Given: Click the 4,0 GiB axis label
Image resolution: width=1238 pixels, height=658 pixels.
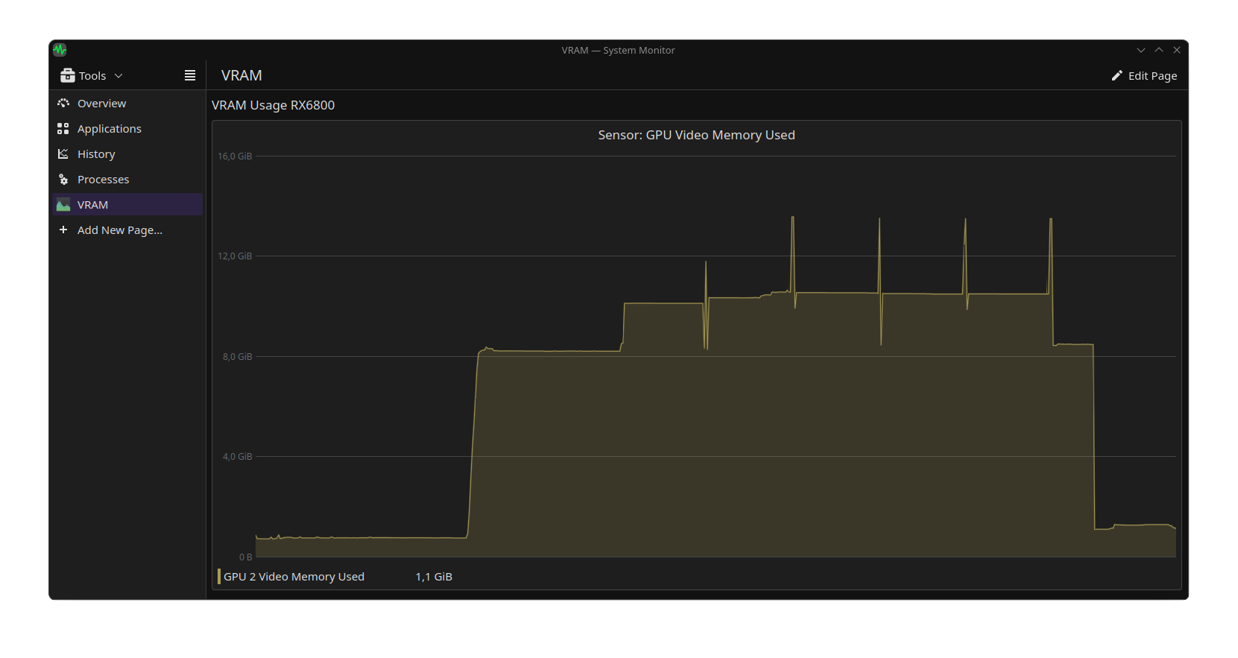Looking at the screenshot, I should [237, 456].
